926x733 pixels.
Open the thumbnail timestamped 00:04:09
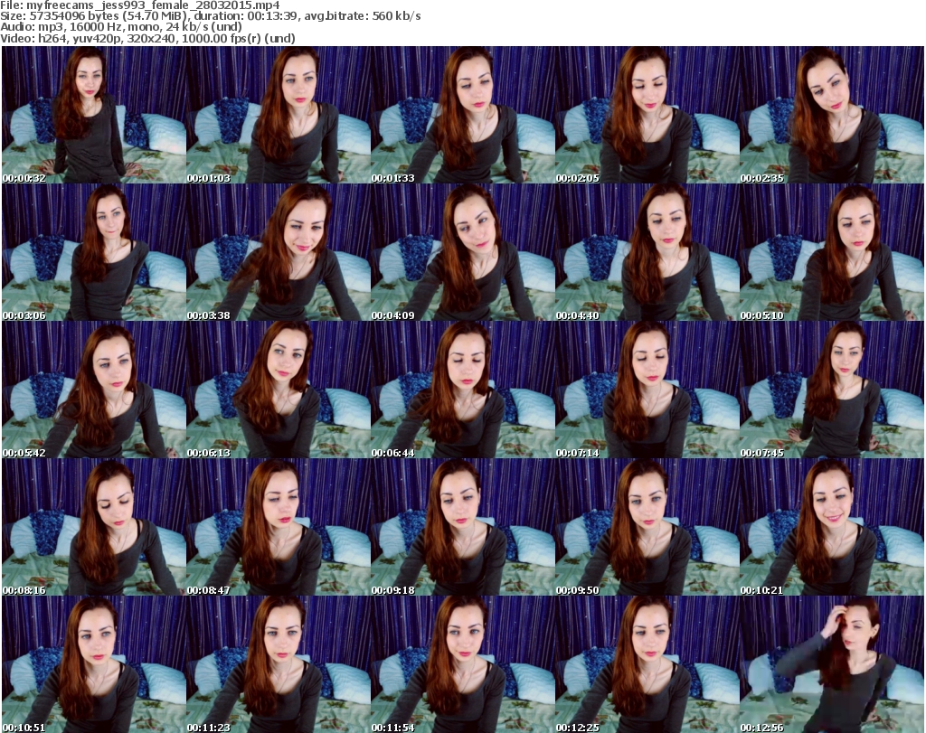(463, 252)
